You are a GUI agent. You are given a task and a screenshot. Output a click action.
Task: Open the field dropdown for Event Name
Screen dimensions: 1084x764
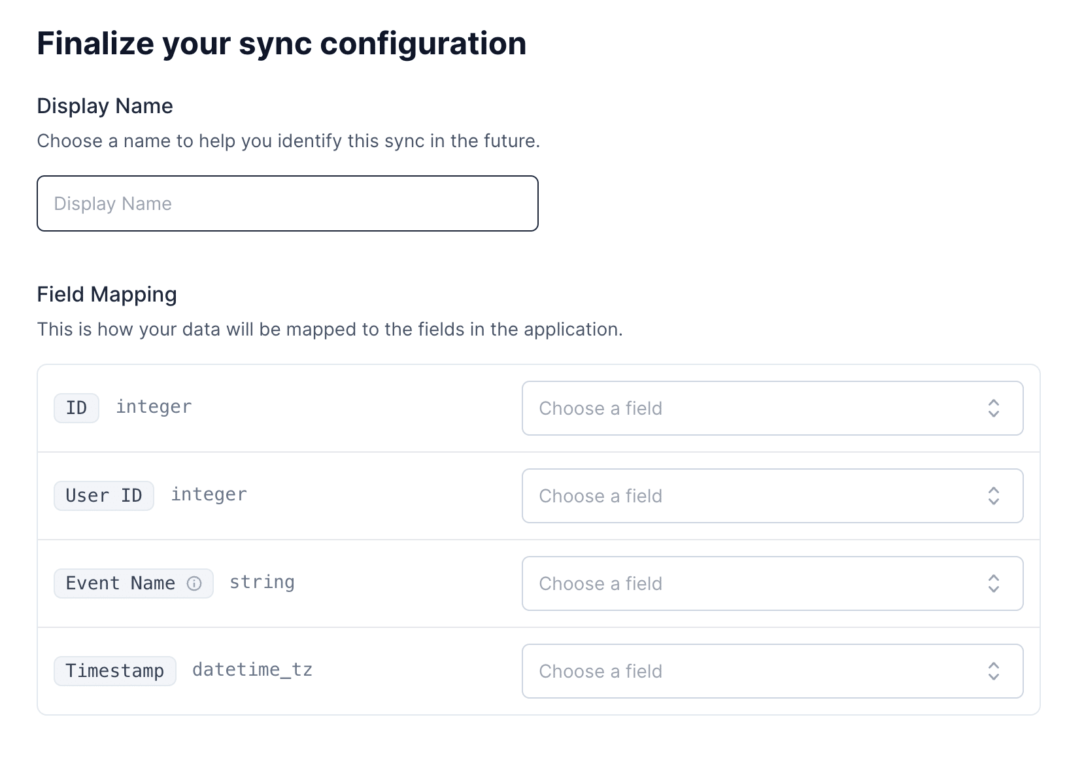pyautogui.click(x=771, y=583)
